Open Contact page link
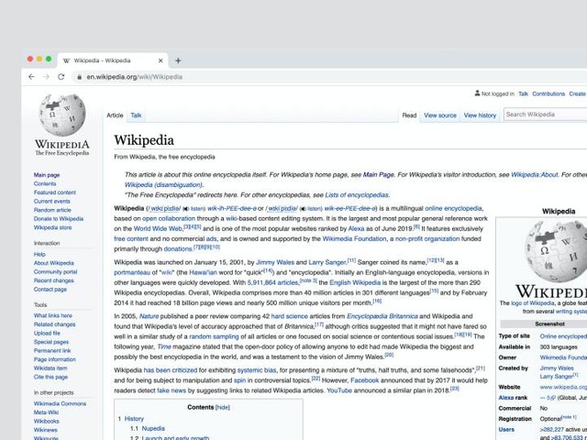The width and height of the screenshot is (587, 440). pyautogui.click(x=50, y=290)
